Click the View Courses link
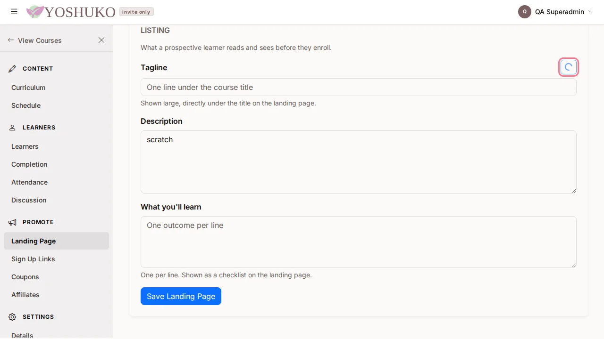 [40, 40]
